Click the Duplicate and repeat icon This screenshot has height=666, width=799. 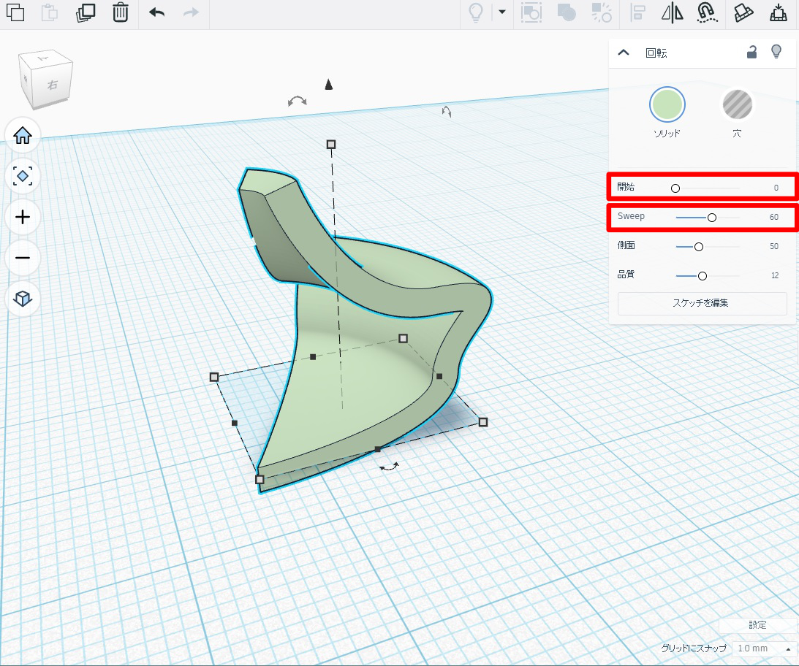click(x=86, y=12)
